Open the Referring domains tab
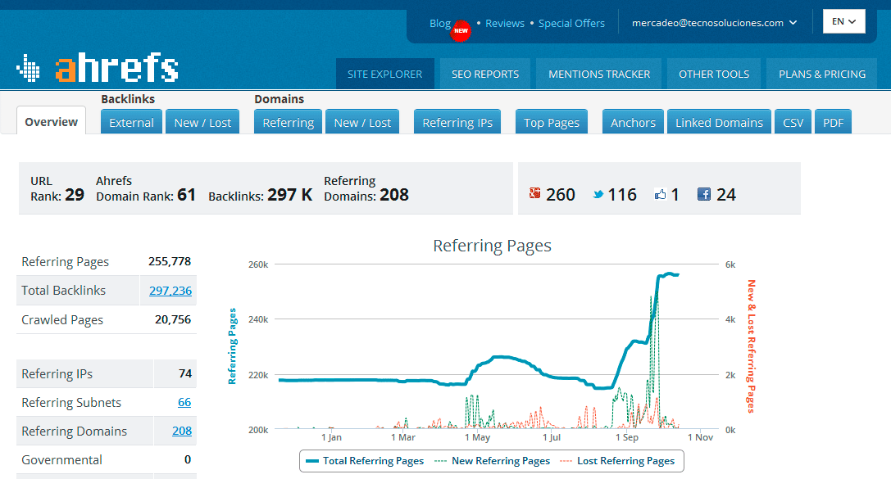The image size is (891, 479). (288, 123)
